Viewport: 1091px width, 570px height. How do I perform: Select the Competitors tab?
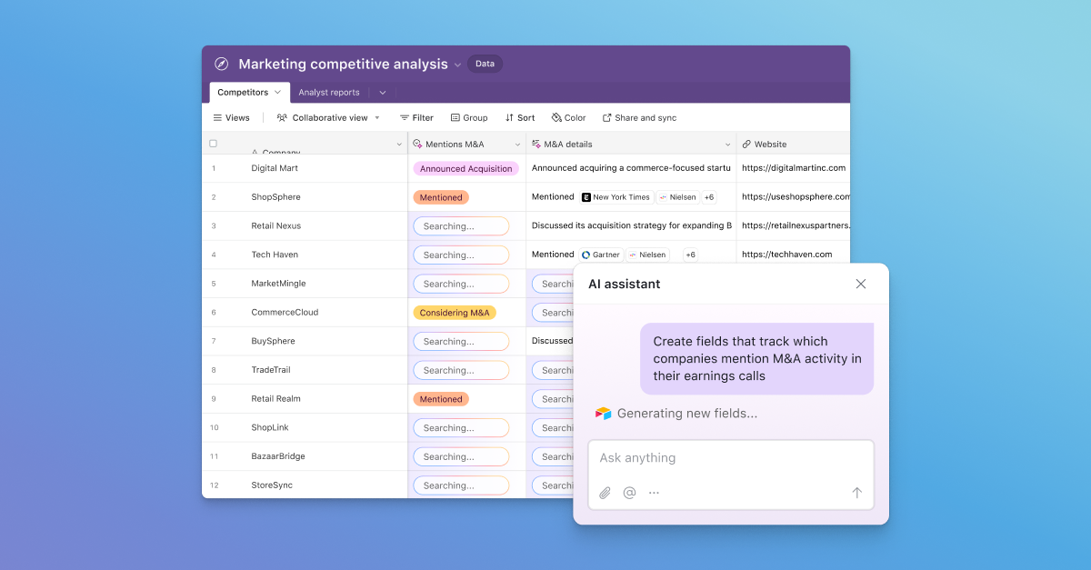pos(244,92)
